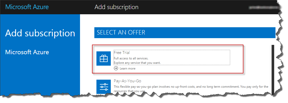Open the Learn more link
Image resolution: width=288 pixels, height=103 pixels.
pyautogui.click(x=127, y=68)
